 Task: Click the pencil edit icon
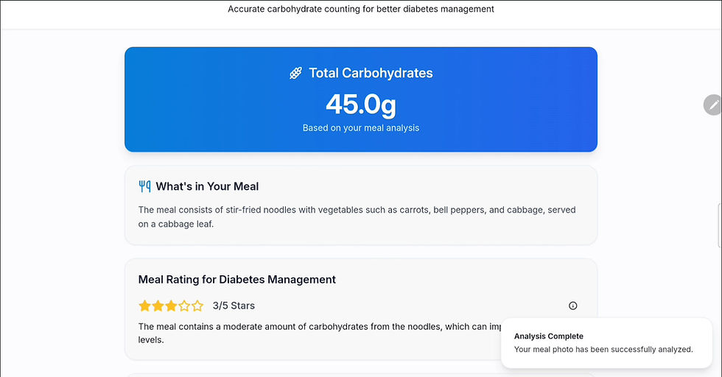[712, 105]
